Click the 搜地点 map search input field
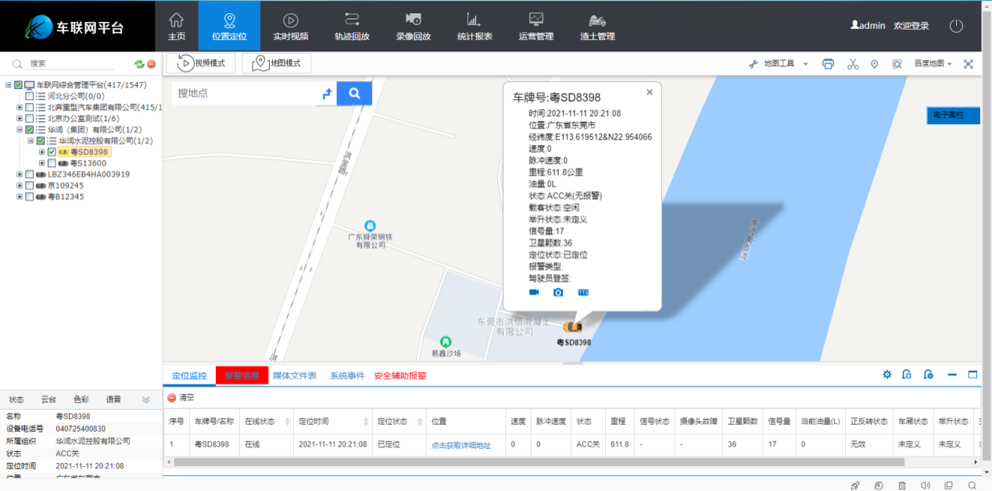The width and height of the screenshot is (992, 491). click(x=245, y=94)
